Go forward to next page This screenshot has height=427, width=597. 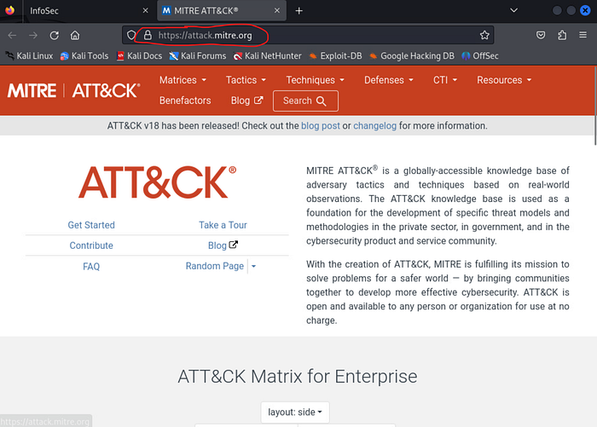[33, 36]
